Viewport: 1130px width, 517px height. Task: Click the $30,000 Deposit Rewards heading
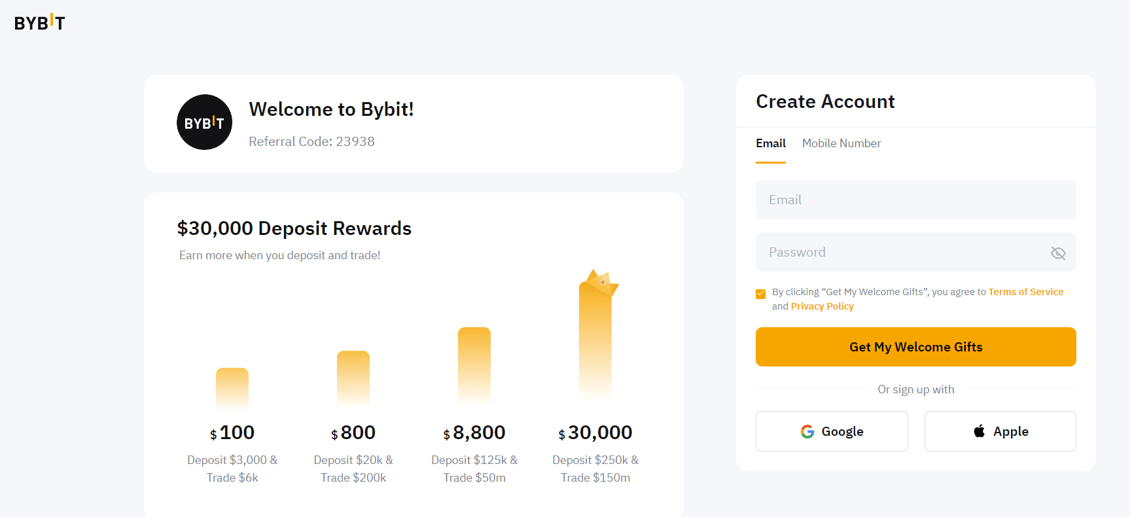click(294, 228)
